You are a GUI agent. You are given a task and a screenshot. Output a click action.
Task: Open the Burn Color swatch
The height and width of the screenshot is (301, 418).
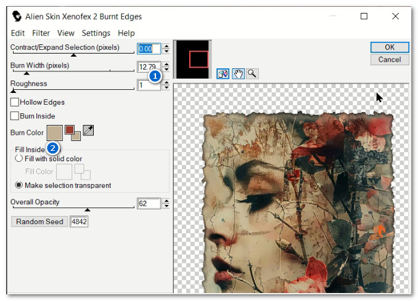[55, 133]
